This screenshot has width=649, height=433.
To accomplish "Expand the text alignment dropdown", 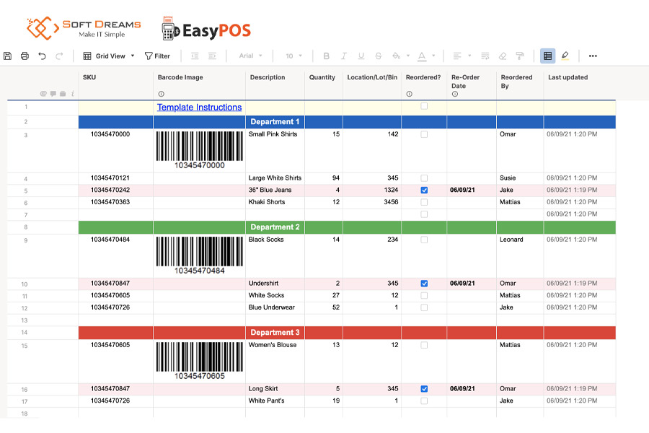I will (469, 56).
